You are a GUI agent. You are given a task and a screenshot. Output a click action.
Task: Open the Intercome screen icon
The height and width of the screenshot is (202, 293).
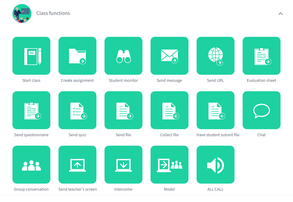[123, 165]
